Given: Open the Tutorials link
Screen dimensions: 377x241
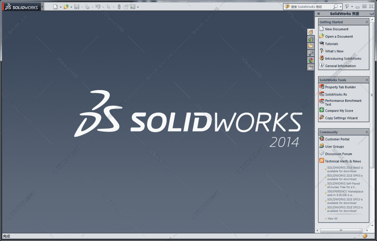Looking at the screenshot, I should click(x=331, y=44).
